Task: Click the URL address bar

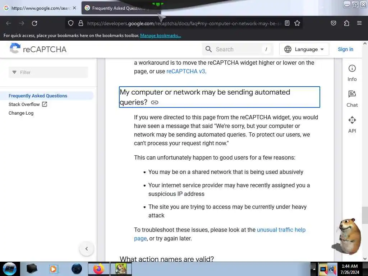Action: point(184,23)
